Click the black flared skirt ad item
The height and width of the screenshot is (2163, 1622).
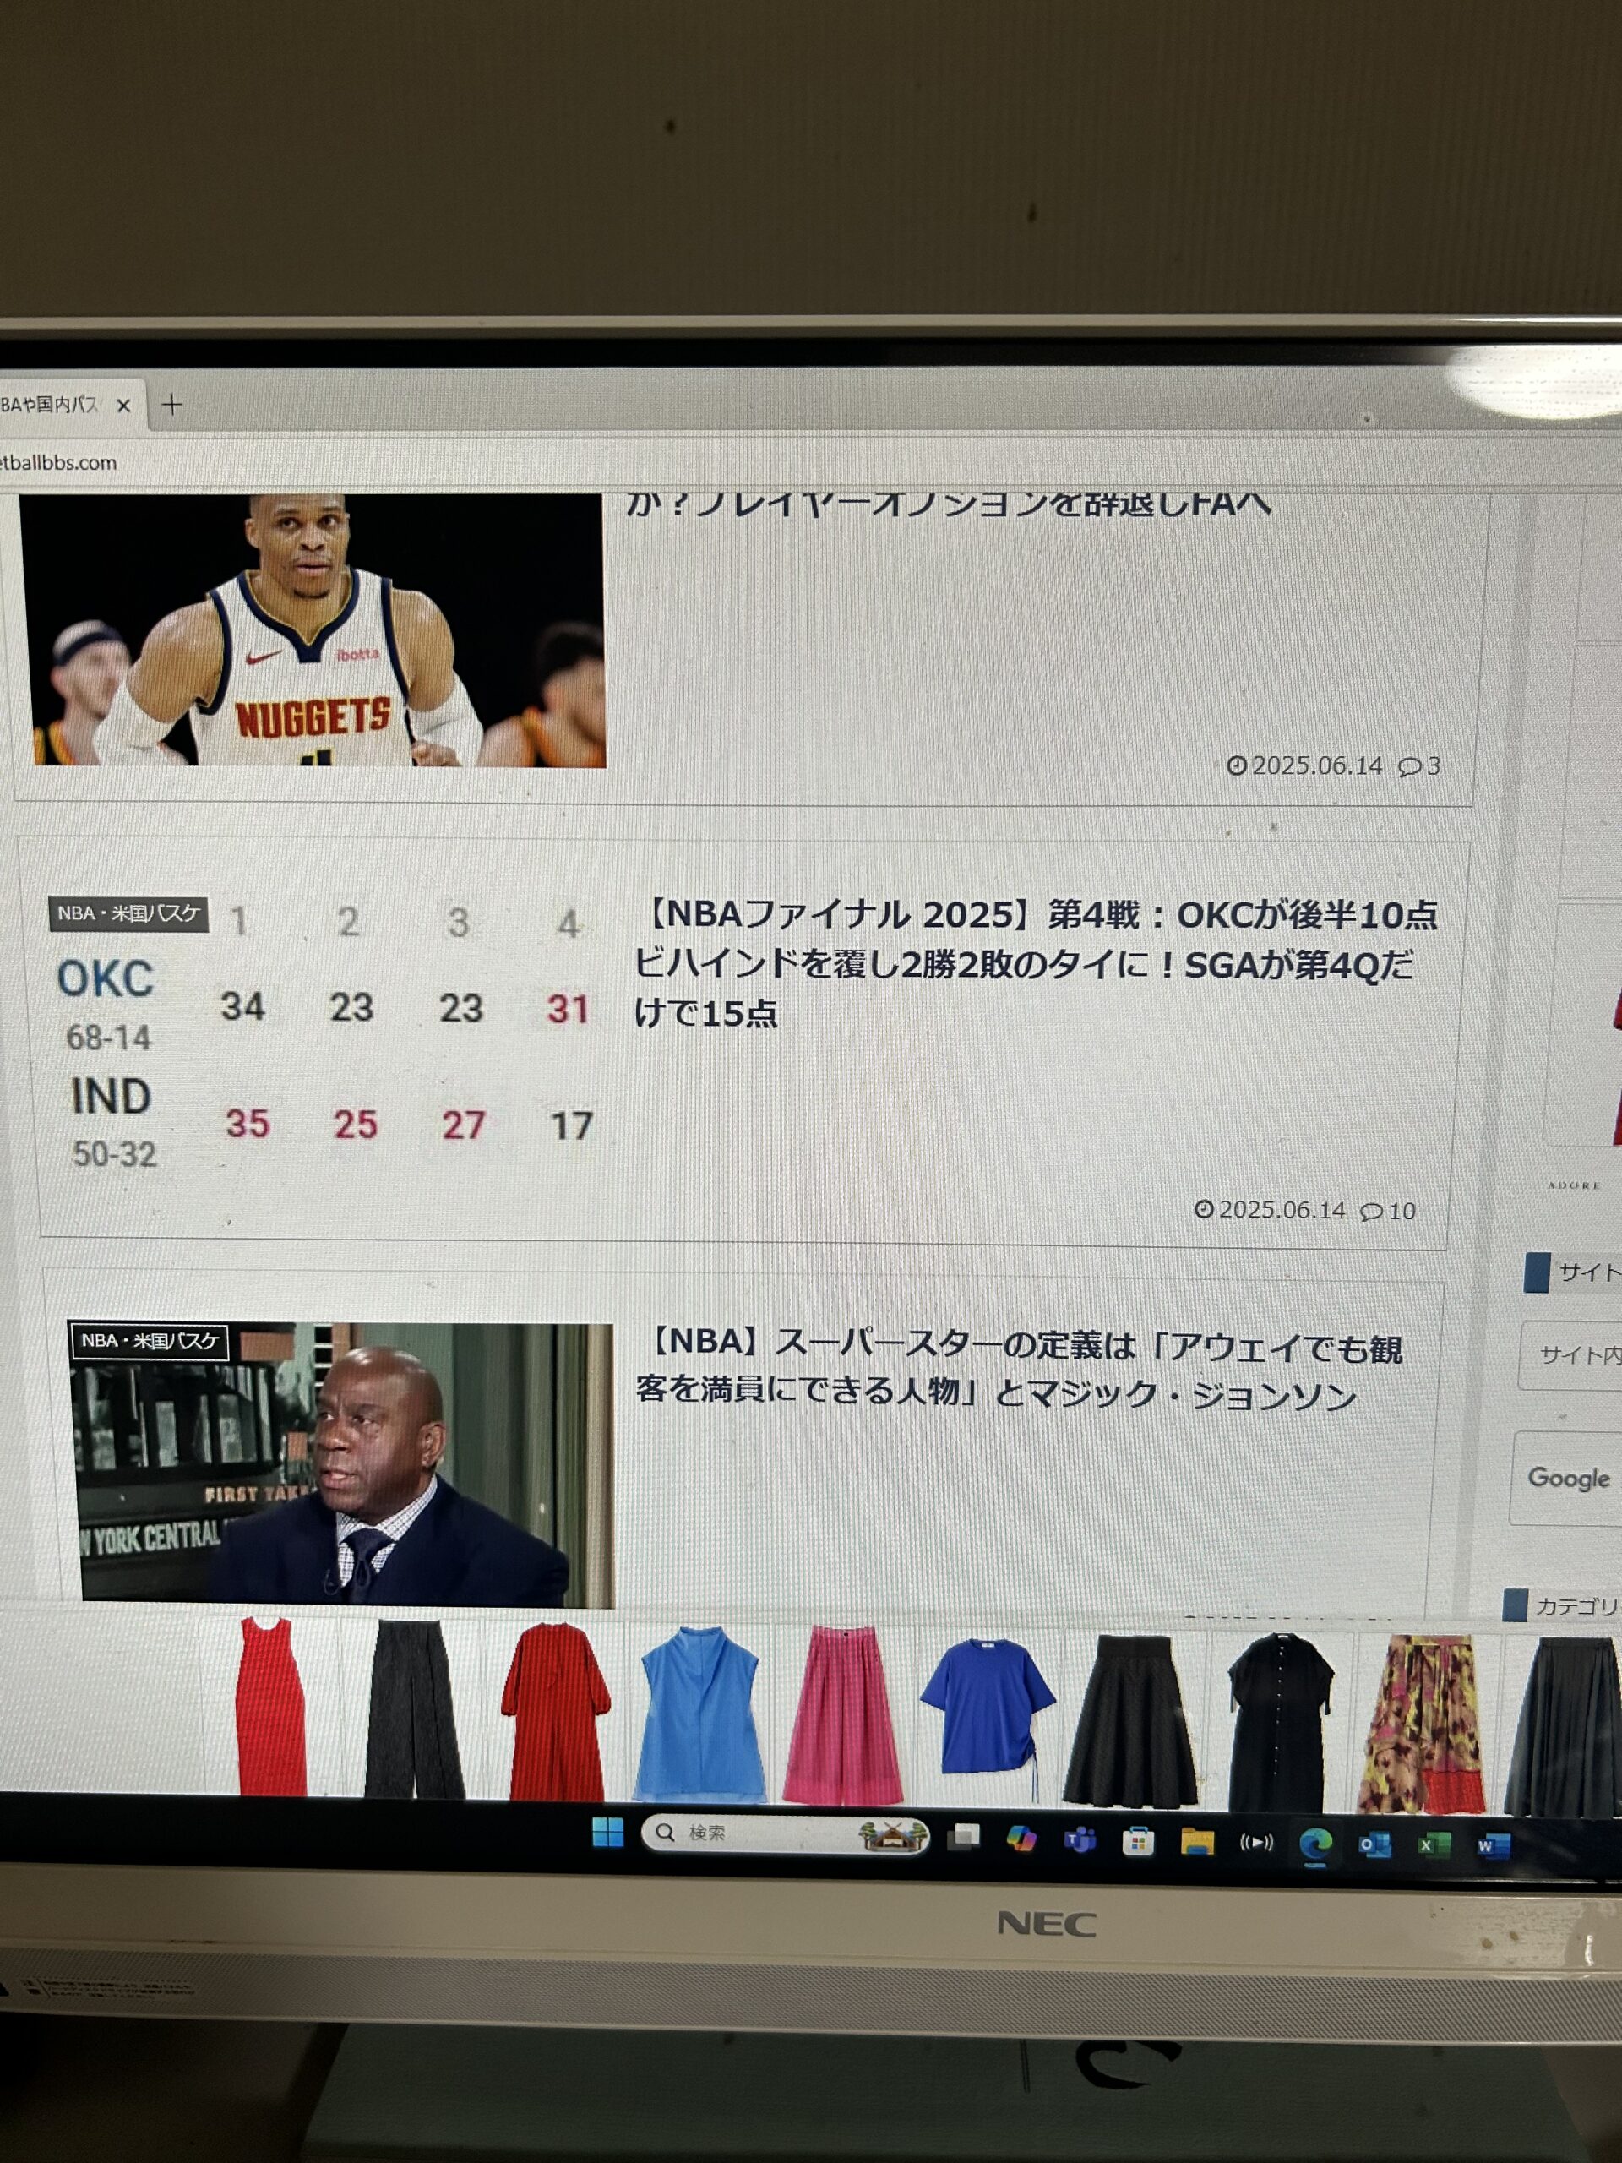click(1130, 1720)
